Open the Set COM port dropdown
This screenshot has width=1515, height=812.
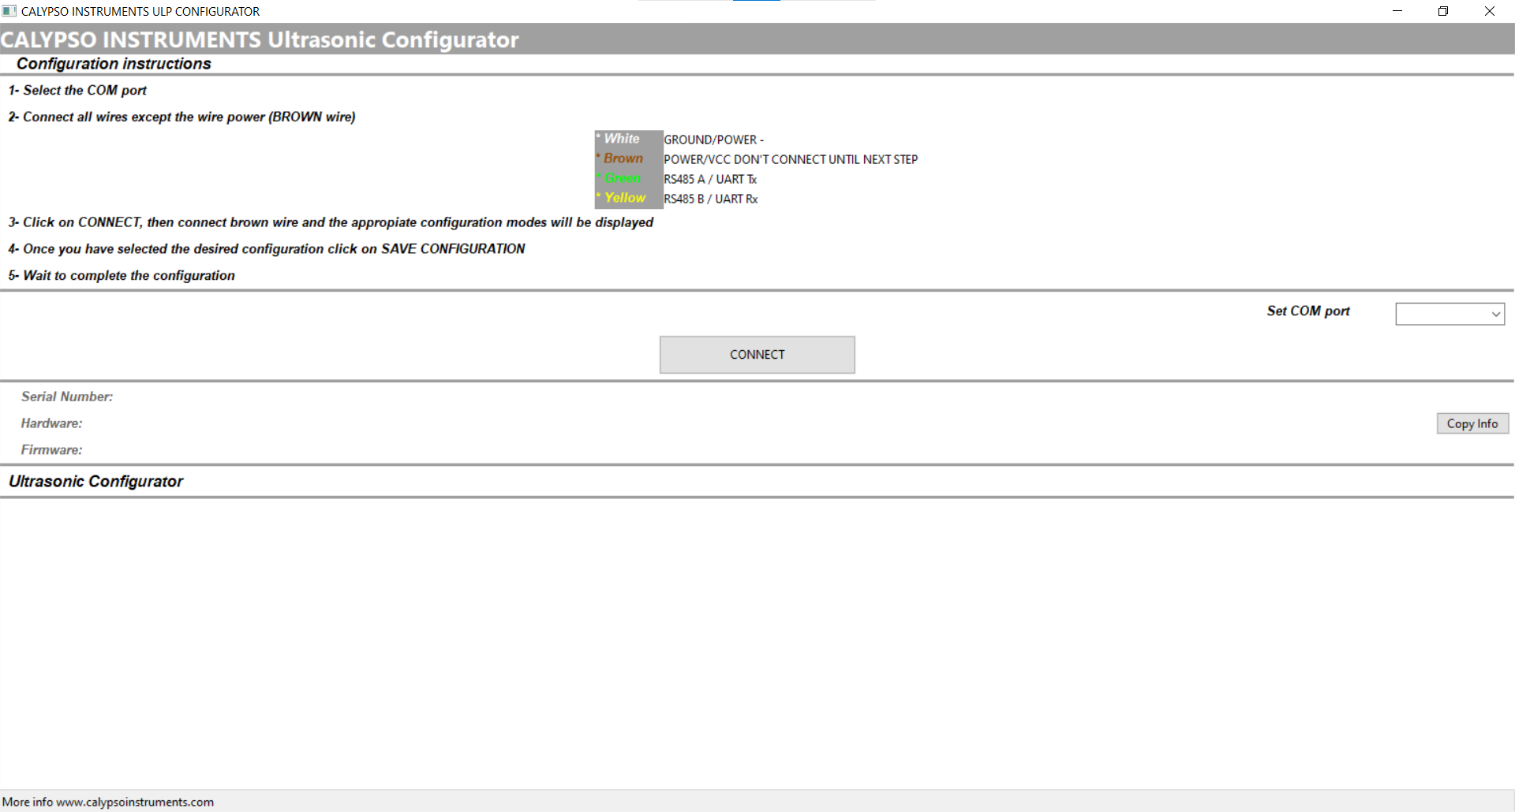pyautogui.click(x=1450, y=314)
